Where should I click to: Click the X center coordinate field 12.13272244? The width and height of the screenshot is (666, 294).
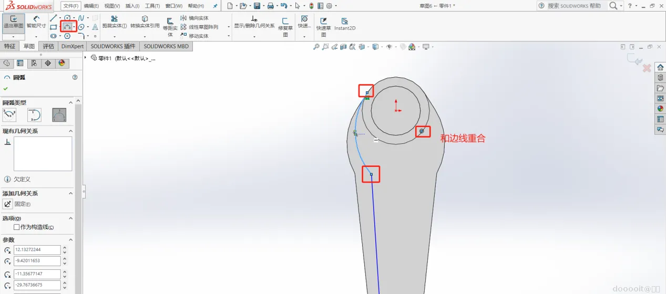(38, 249)
